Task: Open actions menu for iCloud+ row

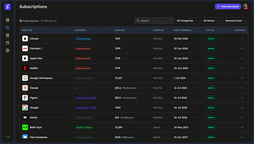Action: tap(242, 38)
